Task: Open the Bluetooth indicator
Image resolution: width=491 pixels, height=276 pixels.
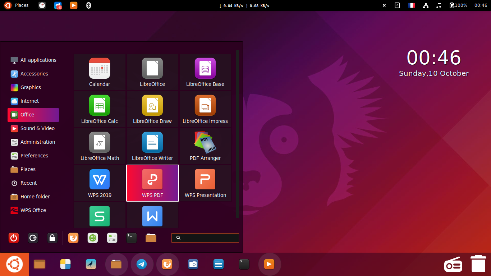Action: (x=89, y=5)
